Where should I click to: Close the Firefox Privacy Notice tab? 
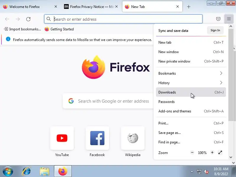tap(117, 6)
